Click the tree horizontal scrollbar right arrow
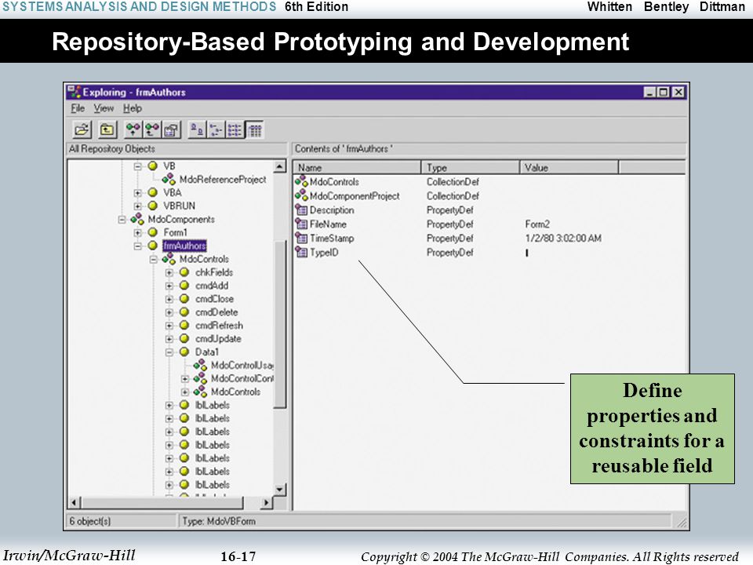 click(x=267, y=502)
